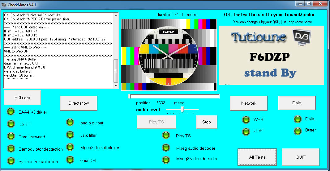Image resolution: width=330 pixels, height=171 pixels.
Task: Click the 'IP n° 2 = 192.168.0.15' log line
Action: [x=21, y=35]
